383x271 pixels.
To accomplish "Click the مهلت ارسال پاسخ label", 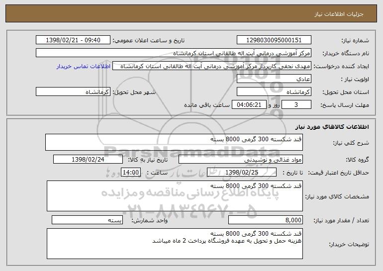I will click(345, 105).
